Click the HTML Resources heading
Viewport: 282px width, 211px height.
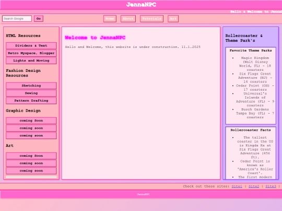(23, 36)
